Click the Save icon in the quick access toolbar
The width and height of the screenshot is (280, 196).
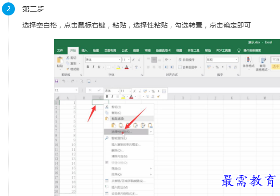[57, 81]
